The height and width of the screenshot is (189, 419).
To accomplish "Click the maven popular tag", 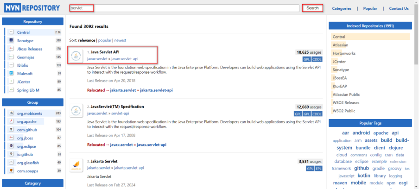I will tap(340, 183).
